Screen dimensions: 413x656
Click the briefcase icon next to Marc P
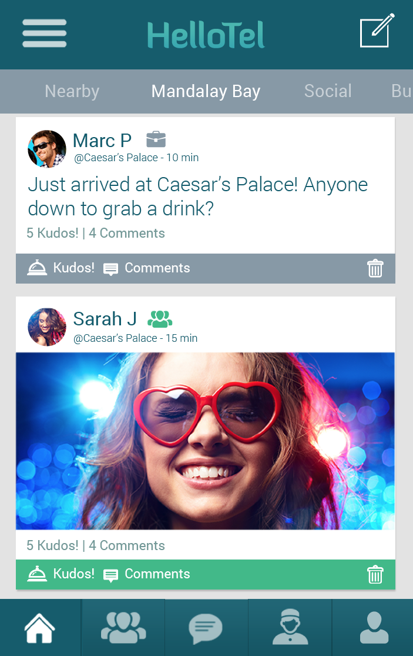(156, 139)
